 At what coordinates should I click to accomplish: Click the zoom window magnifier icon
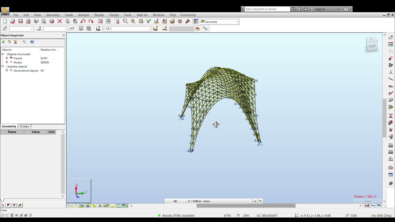pos(125,22)
